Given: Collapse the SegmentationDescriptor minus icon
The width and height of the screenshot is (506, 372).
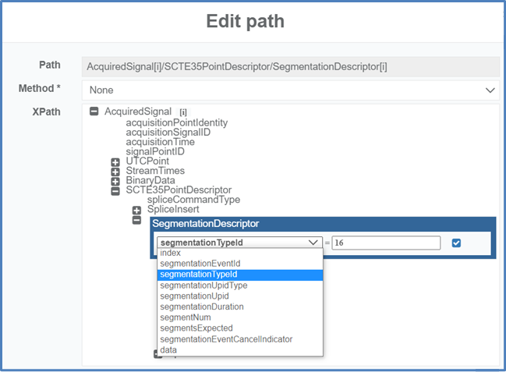Looking at the screenshot, I should (x=136, y=221).
